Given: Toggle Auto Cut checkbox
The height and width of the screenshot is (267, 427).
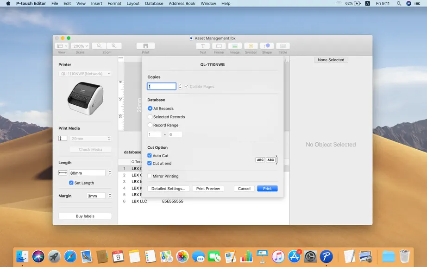Looking at the screenshot, I should [x=150, y=155].
